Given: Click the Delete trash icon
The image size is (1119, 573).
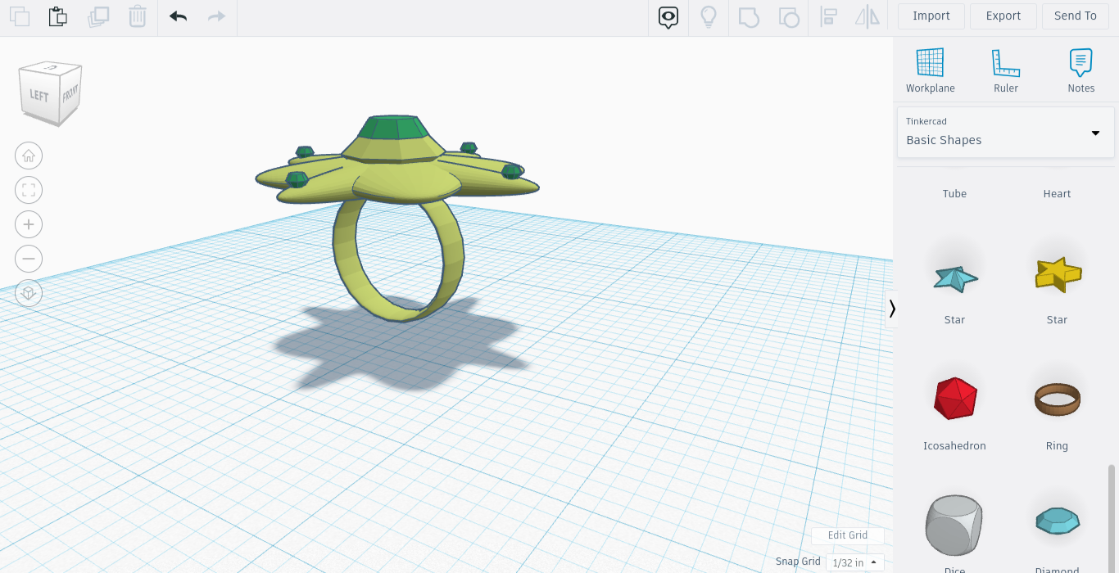Looking at the screenshot, I should (138, 16).
